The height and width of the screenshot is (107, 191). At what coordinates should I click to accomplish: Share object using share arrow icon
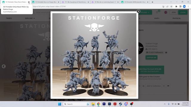(x=164, y=86)
